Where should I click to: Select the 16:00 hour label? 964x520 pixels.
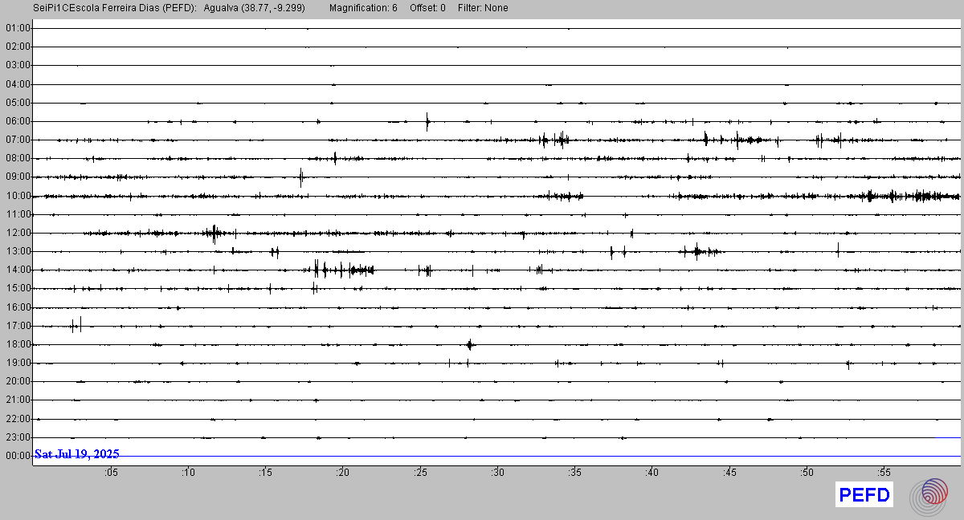(x=18, y=307)
